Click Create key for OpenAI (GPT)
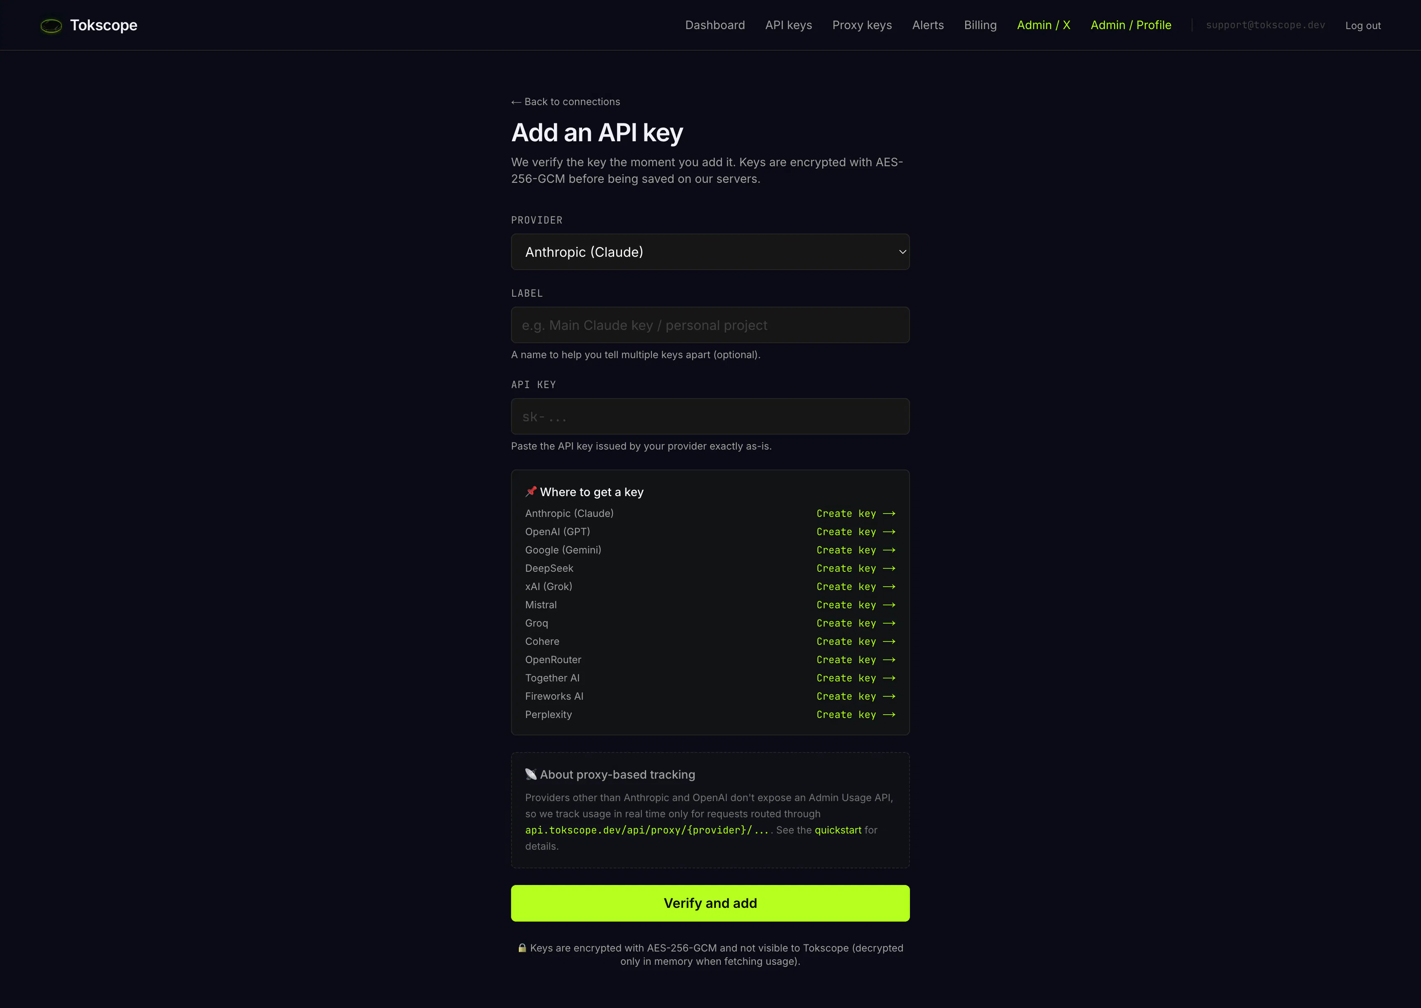The height and width of the screenshot is (1008, 1421). point(856,532)
